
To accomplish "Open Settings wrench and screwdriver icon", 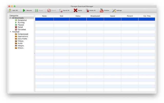I will [x=114, y=10].
